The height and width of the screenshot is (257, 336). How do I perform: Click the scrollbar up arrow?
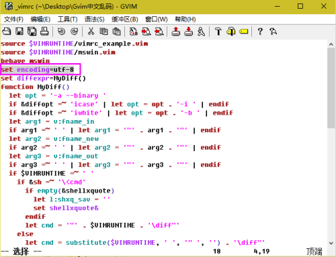[331, 44]
